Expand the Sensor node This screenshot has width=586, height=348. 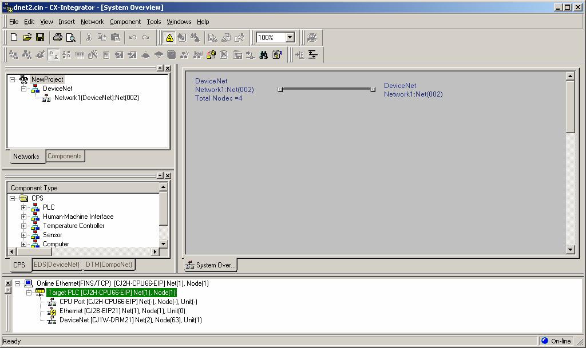pos(23,235)
